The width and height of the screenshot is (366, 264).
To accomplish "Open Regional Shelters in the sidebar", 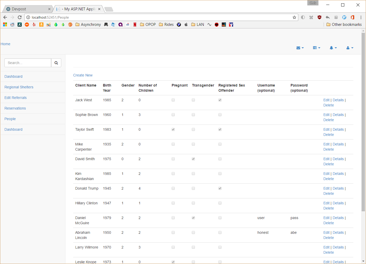I will (19, 87).
